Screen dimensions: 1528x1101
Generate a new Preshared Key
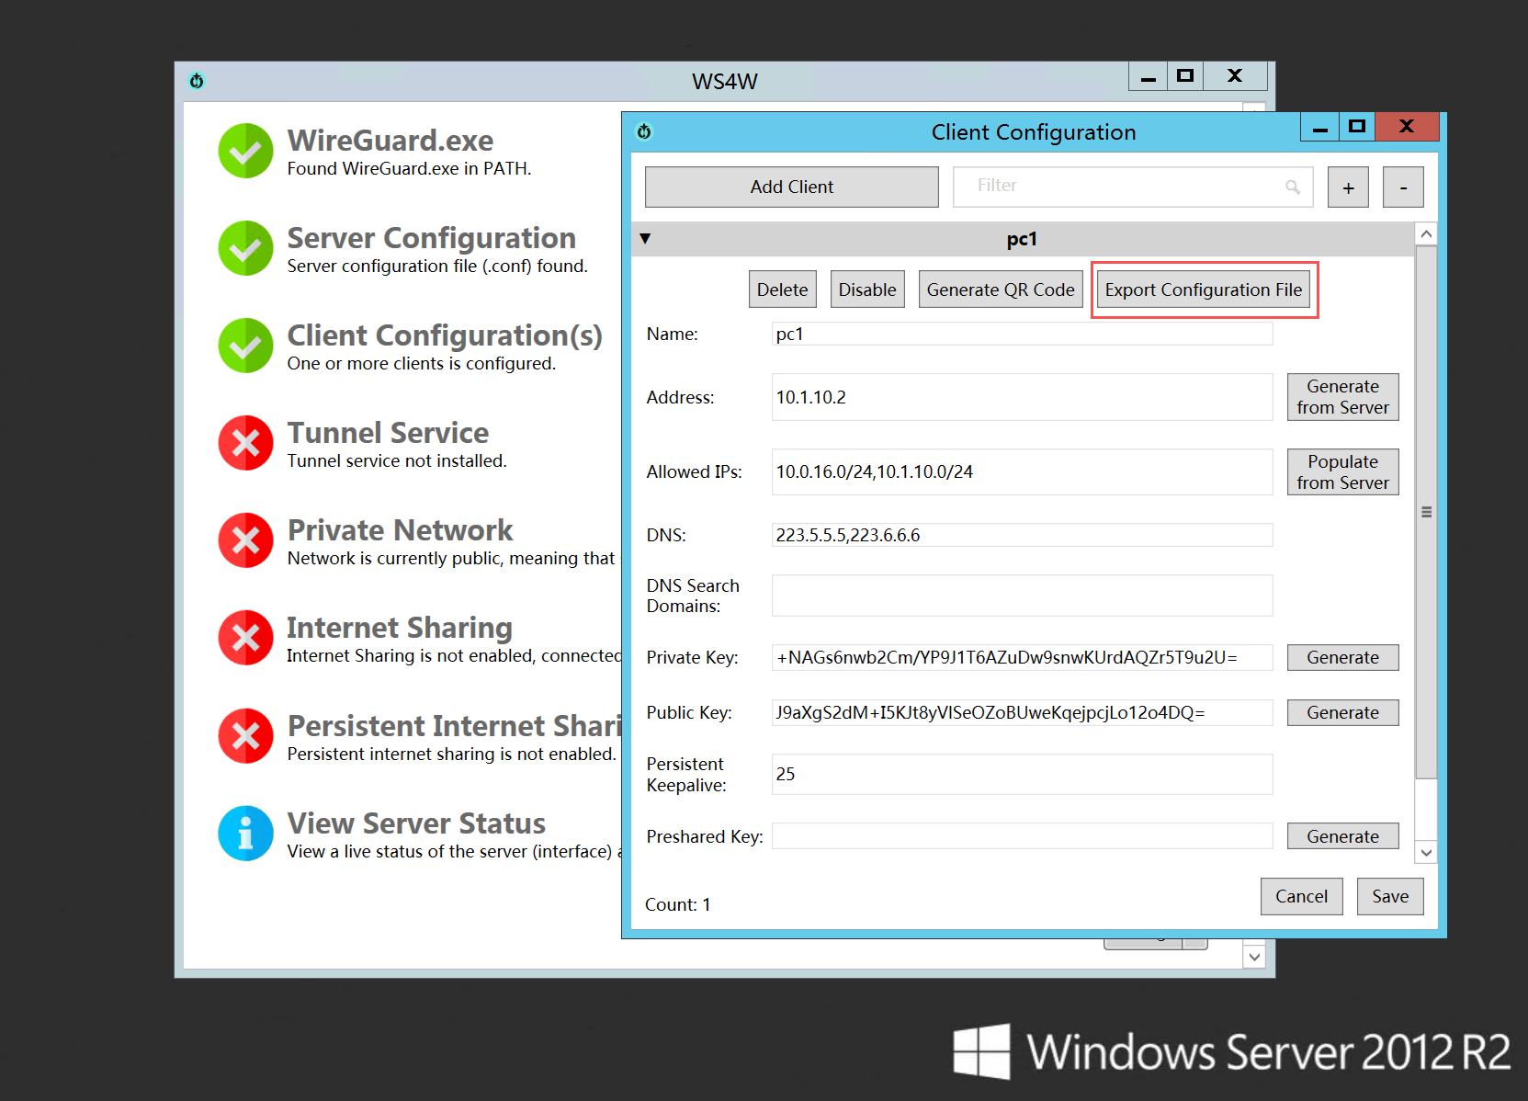pos(1342,836)
